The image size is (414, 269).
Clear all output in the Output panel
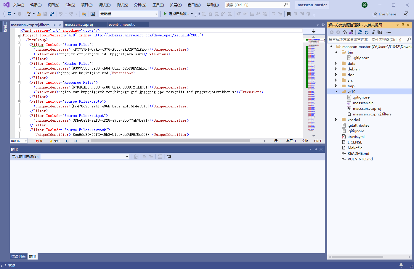(160, 157)
